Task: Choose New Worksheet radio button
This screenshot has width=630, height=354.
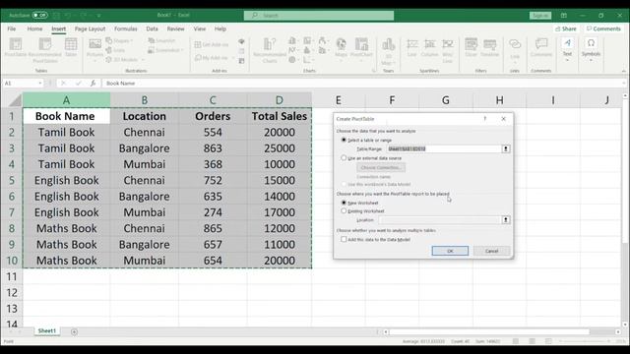Action: click(x=344, y=203)
